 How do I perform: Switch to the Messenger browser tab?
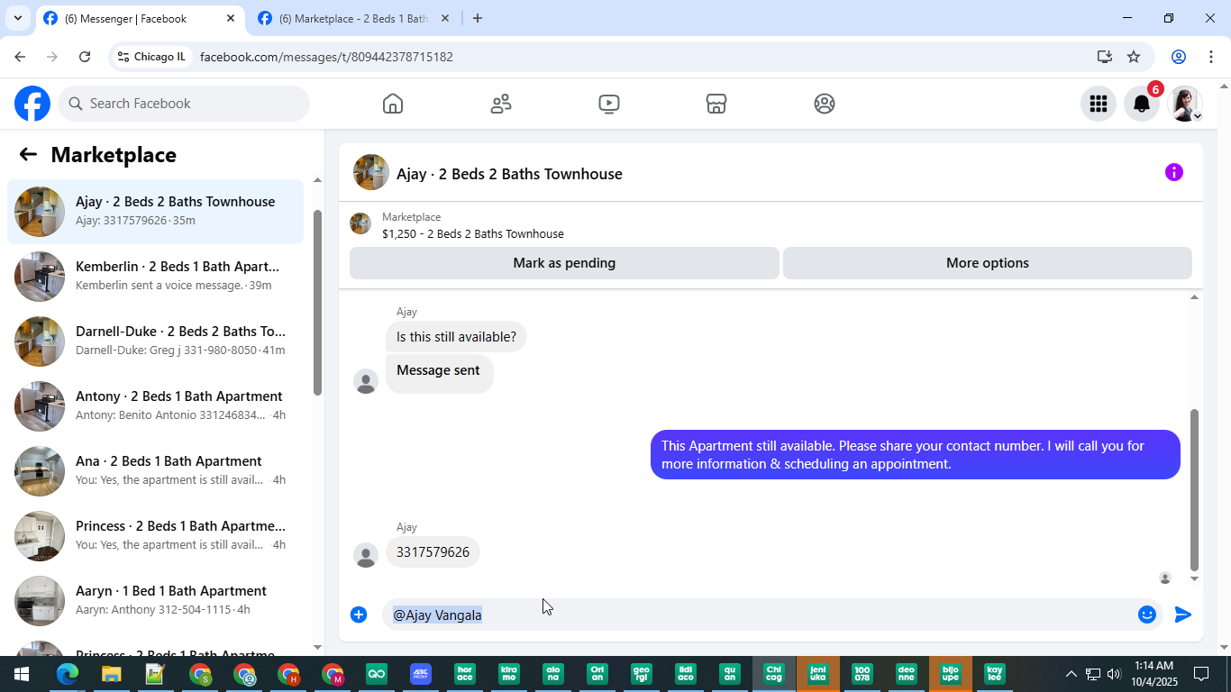click(x=140, y=19)
